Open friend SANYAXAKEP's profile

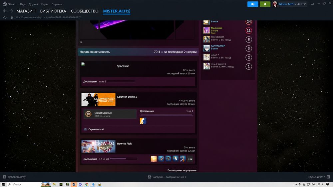(218, 46)
